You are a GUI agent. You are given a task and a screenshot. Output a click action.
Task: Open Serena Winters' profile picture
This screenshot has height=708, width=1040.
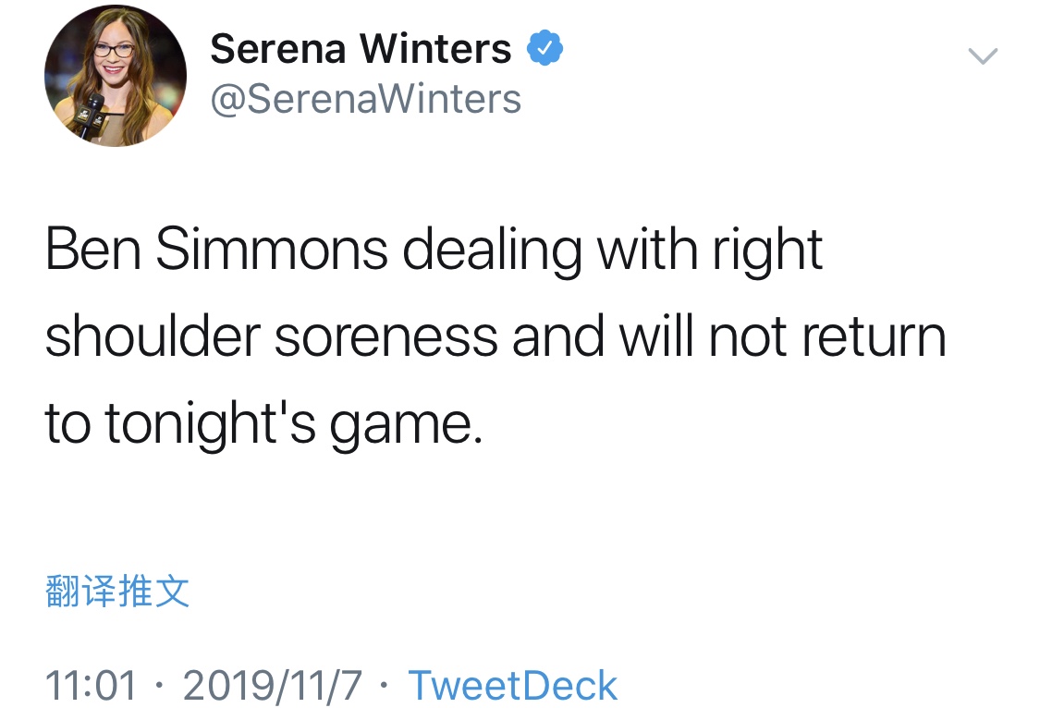pyautogui.click(x=116, y=76)
